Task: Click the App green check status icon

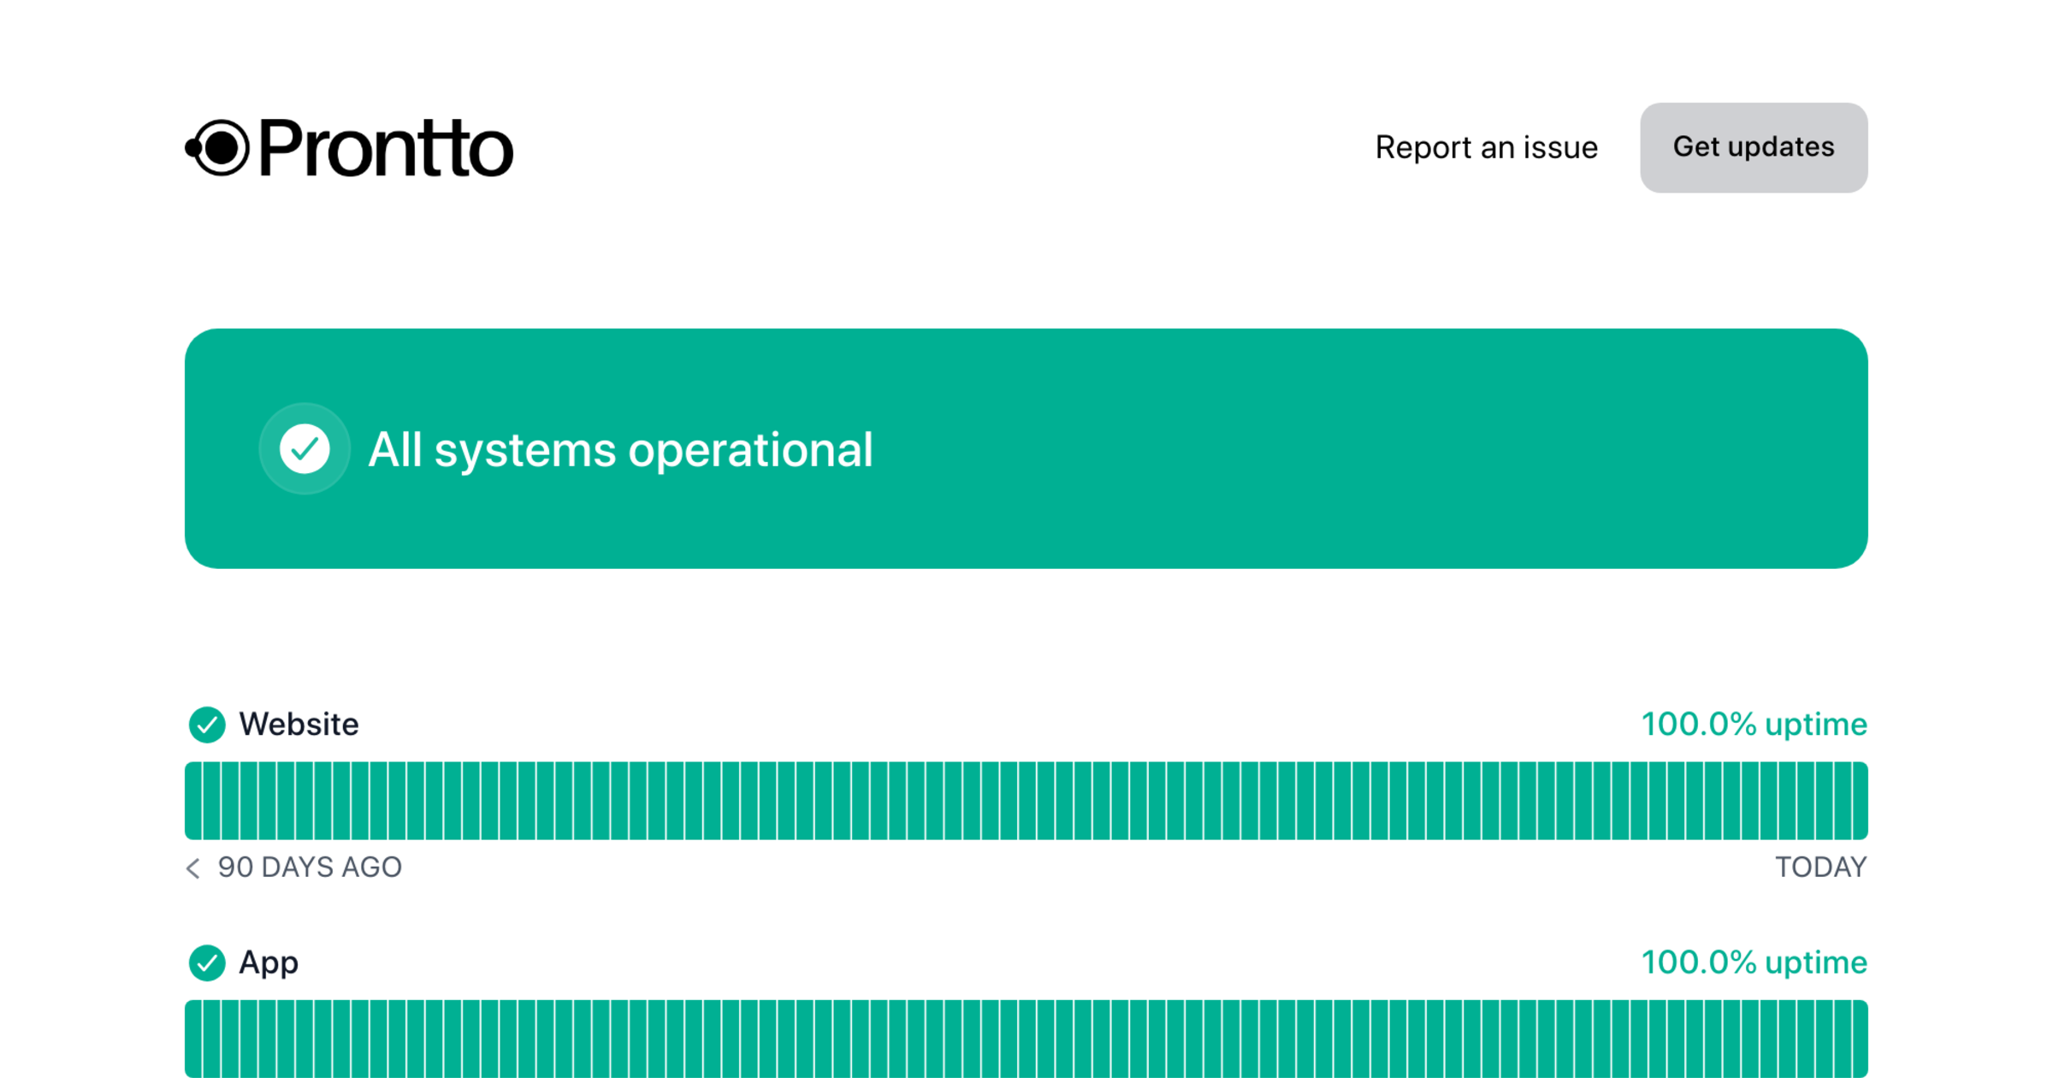Action: tap(207, 963)
